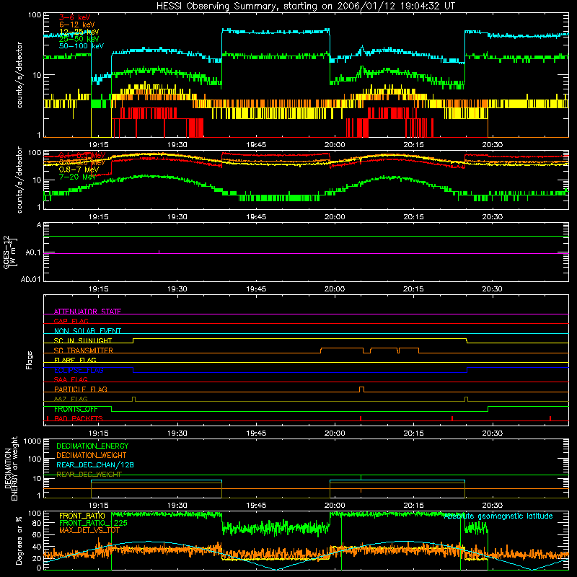Select the green FRONTS_OFF flag label
Viewport: 577px width, 577px height.
[x=76, y=409]
